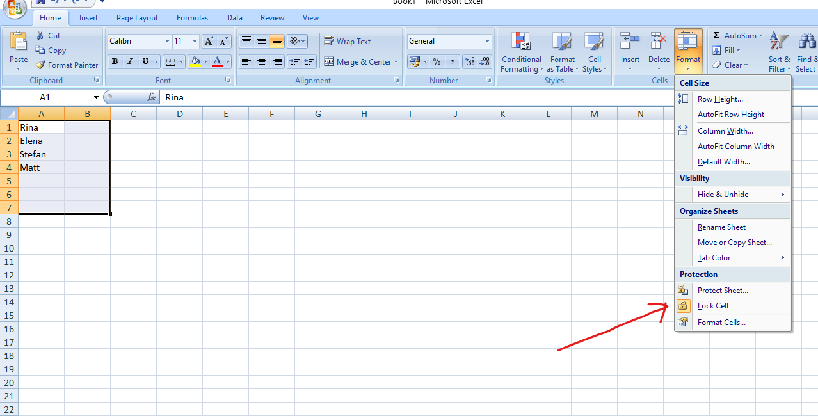Screen dimensions: 818x416
Task: Toggle Align Text Right
Action: pyautogui.click(x=277, y=61)
